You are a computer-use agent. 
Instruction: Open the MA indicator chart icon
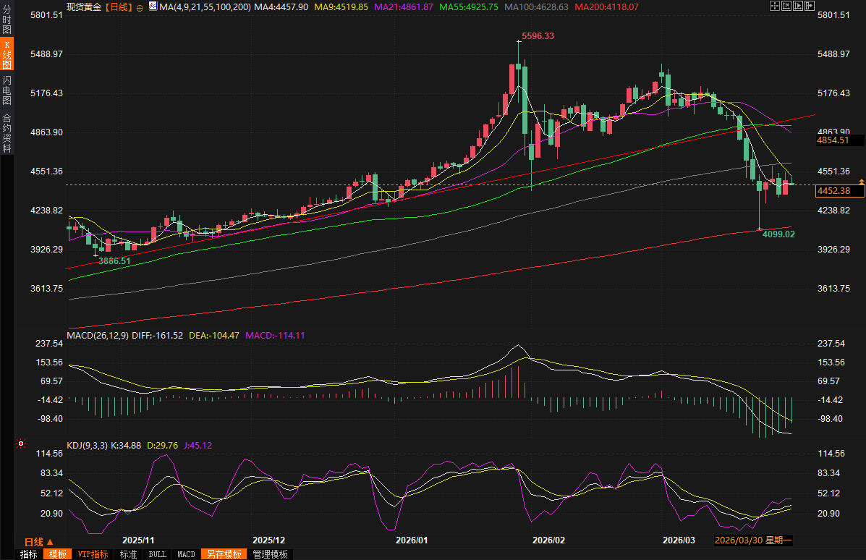click(153, 6)
